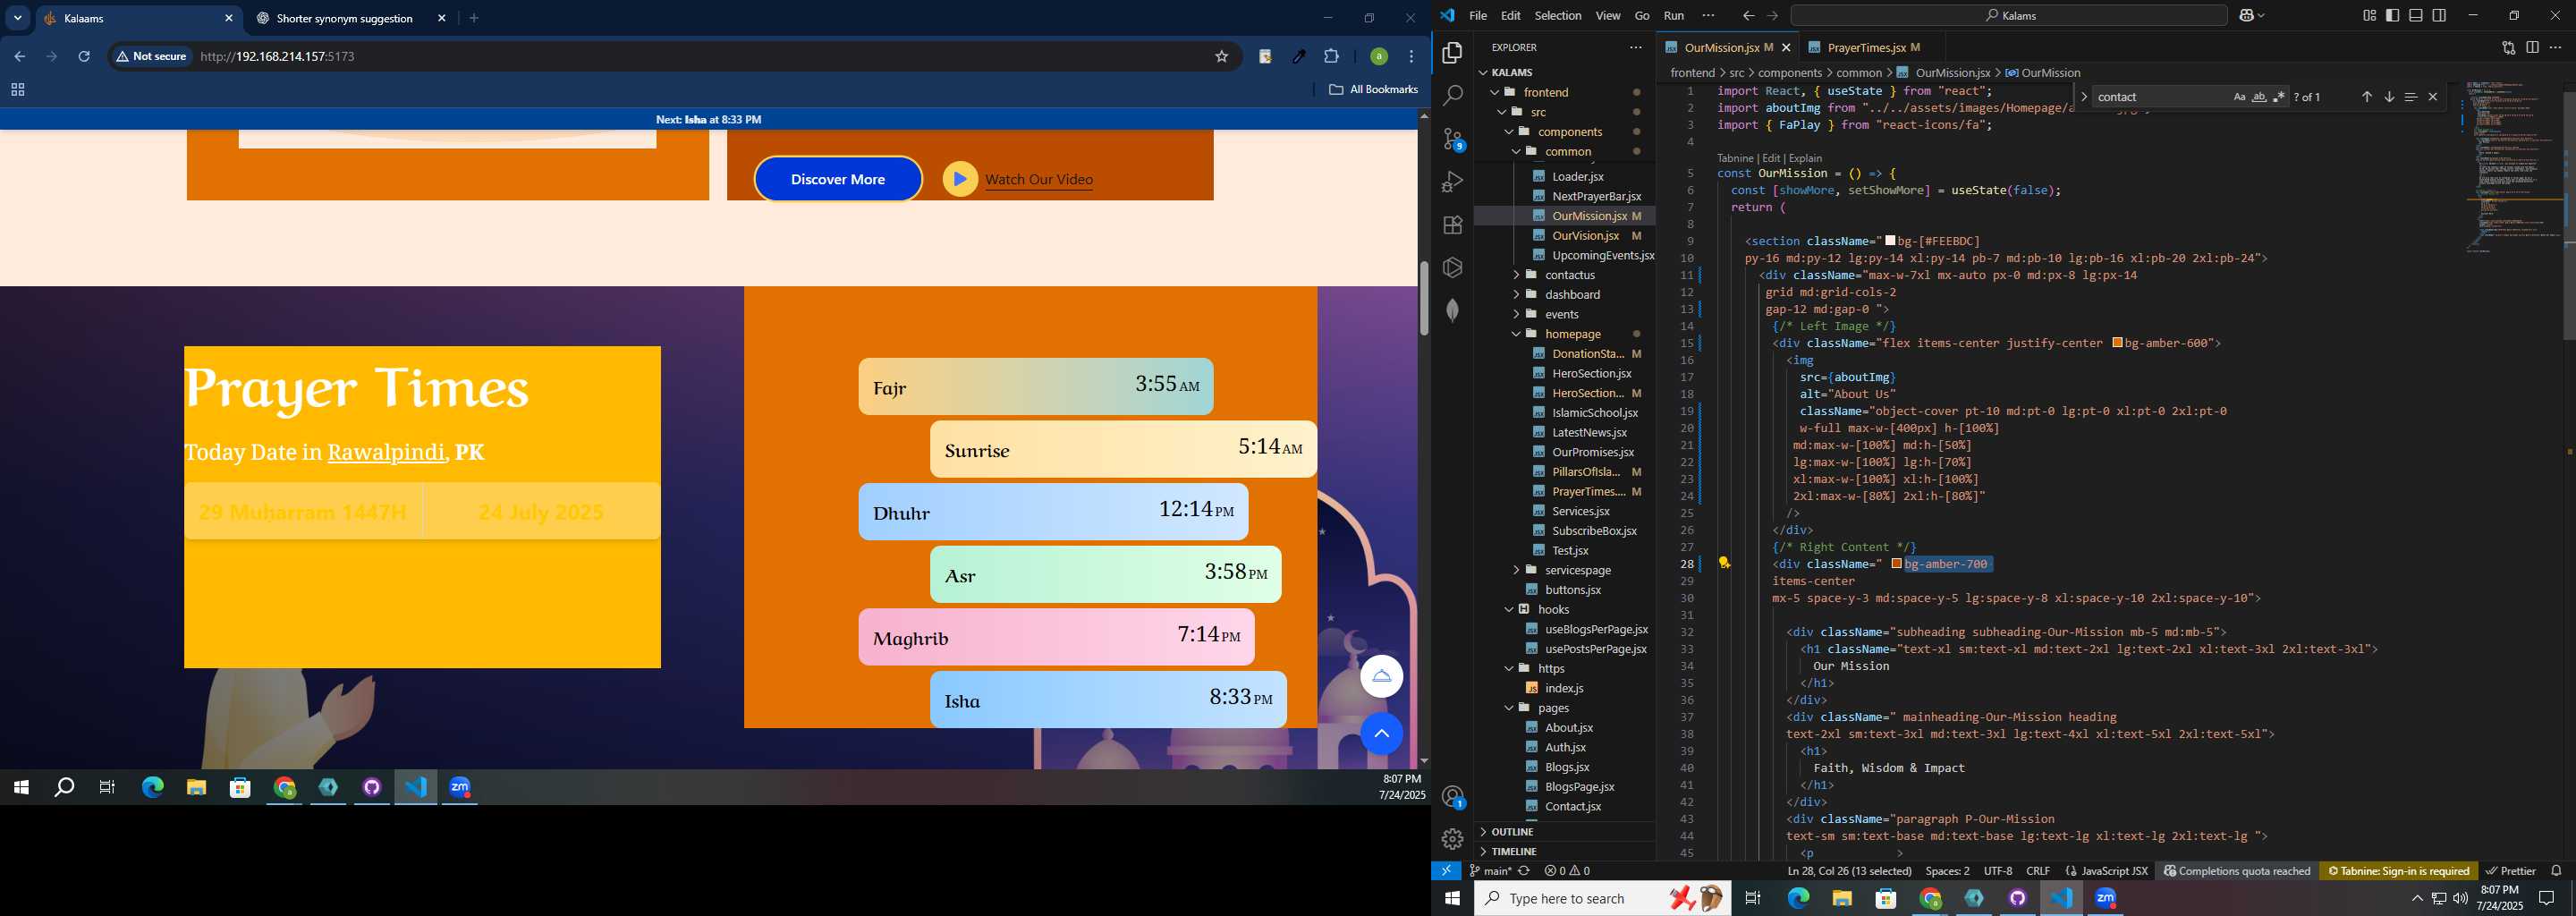Image resolution: width=2576 pixels, height=916 pixels.
Task: Click the Watch Our Video link
Action: coord(1039,180)
